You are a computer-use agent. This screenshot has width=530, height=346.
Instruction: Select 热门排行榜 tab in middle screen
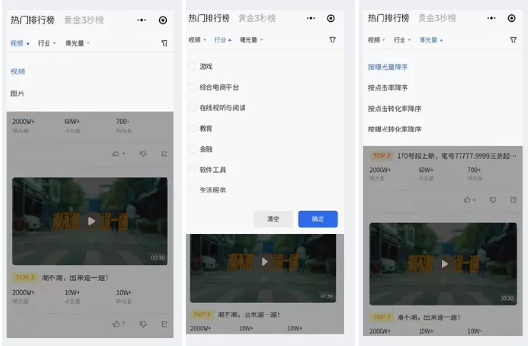click(209, 18)
